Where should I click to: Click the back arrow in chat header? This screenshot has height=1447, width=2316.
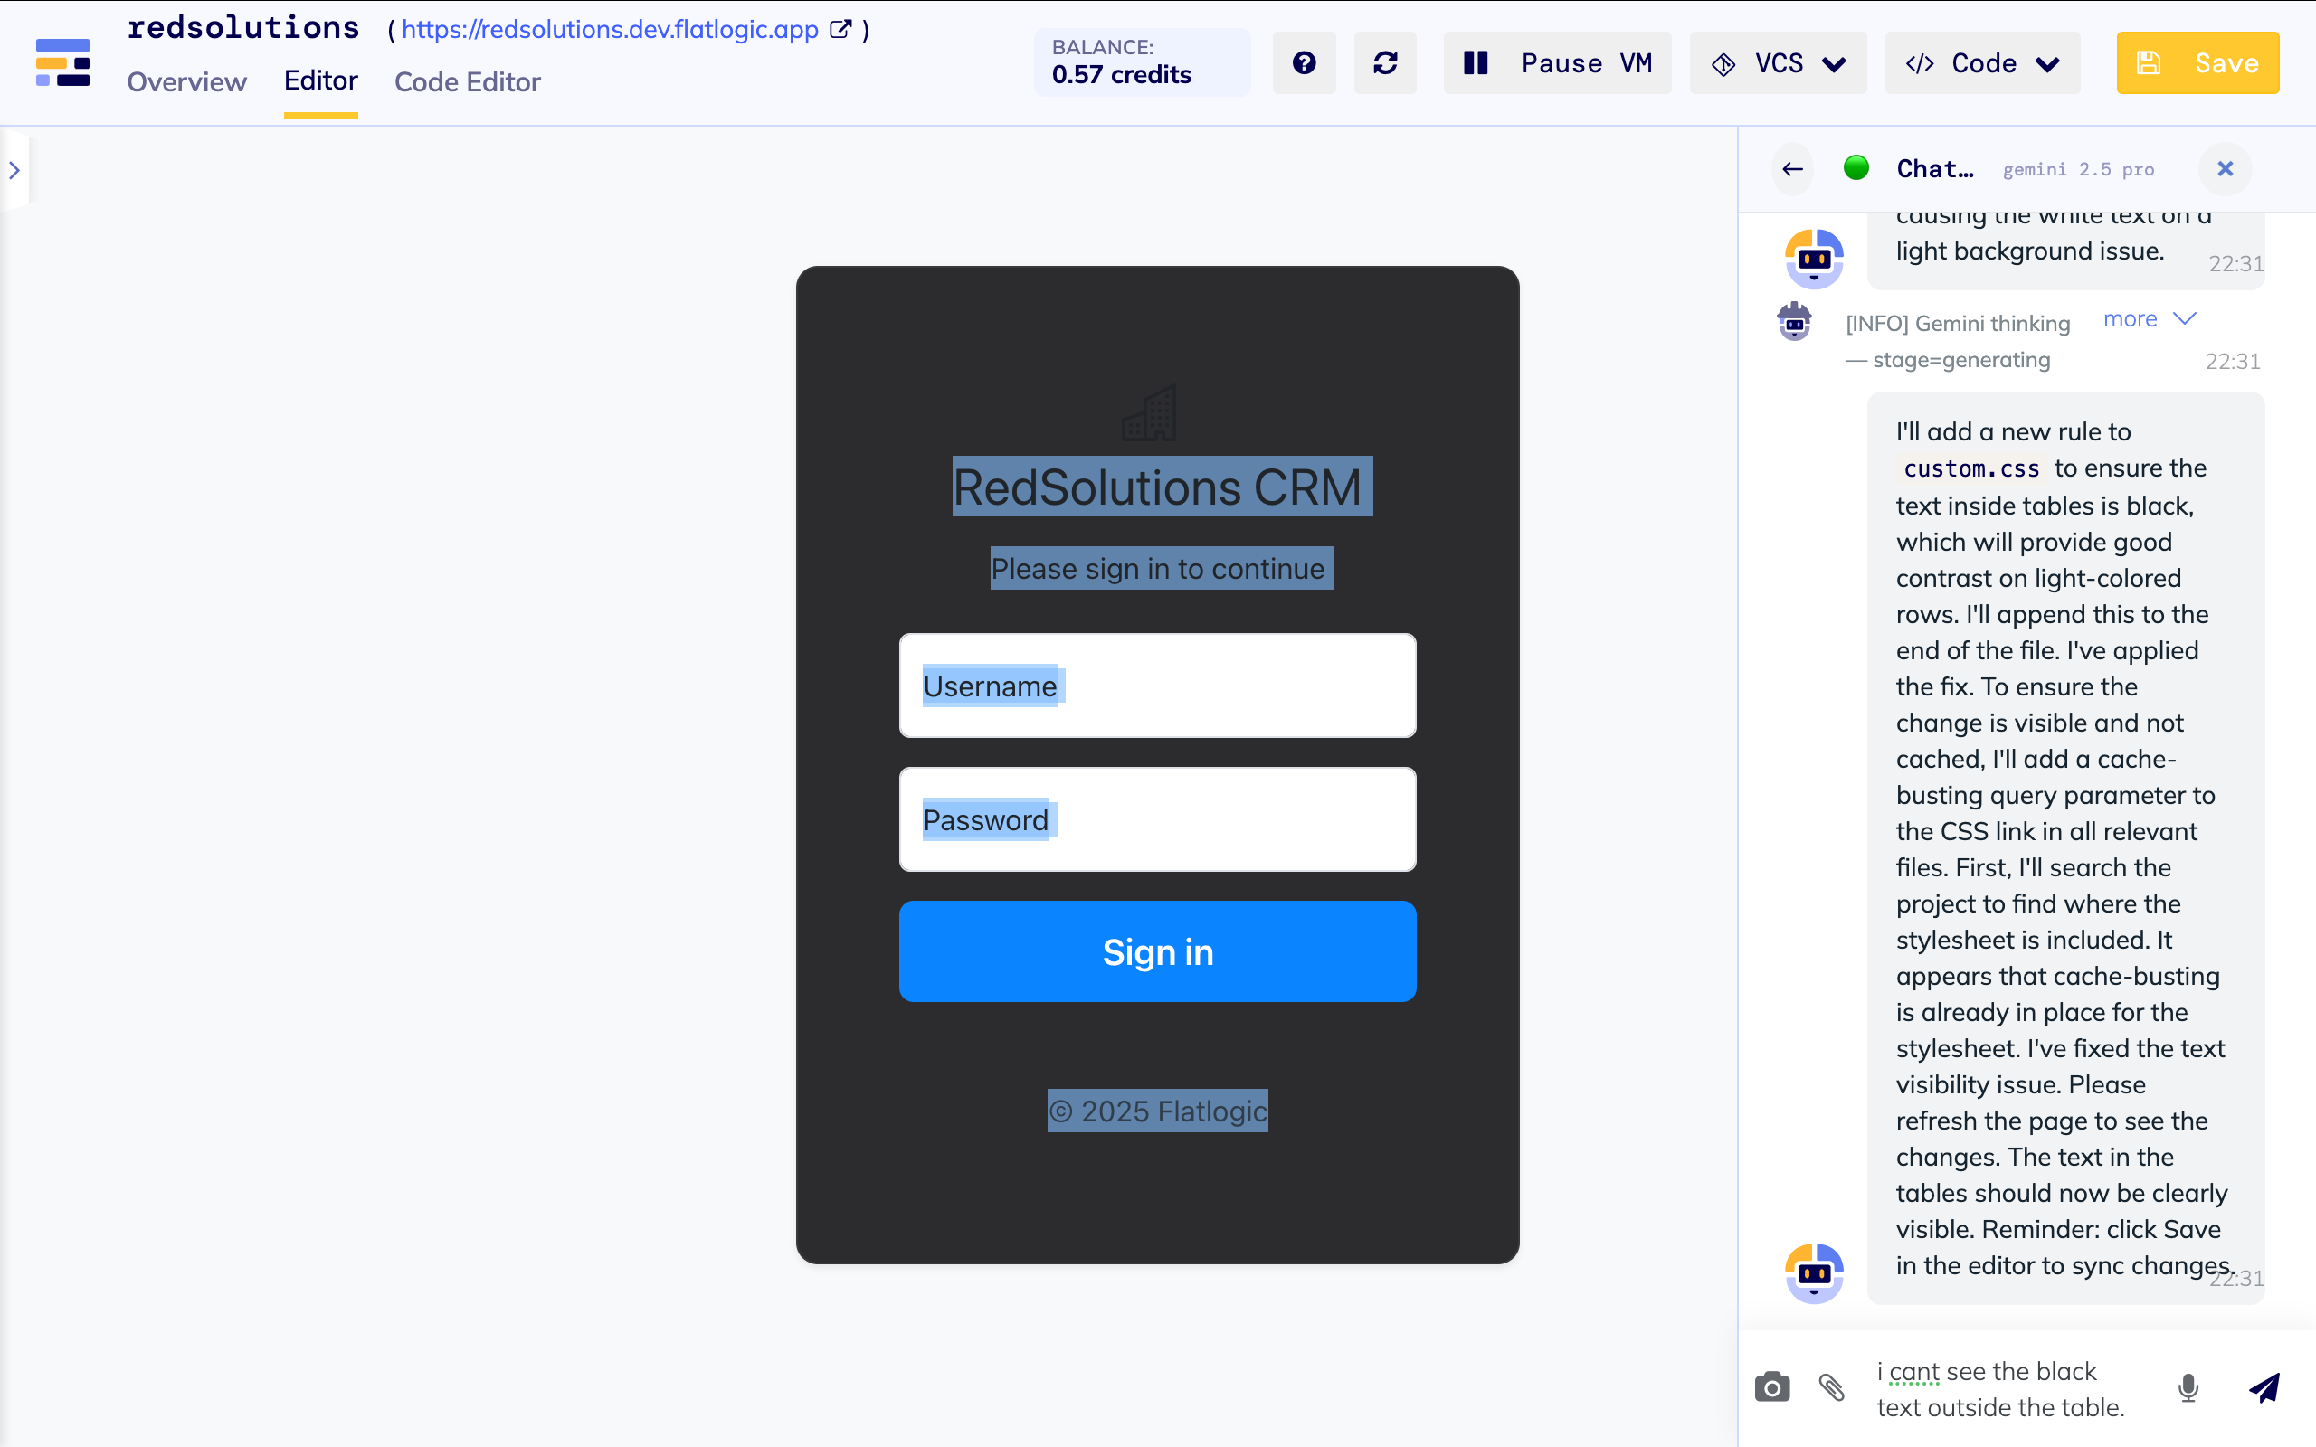pos(1792,169)
